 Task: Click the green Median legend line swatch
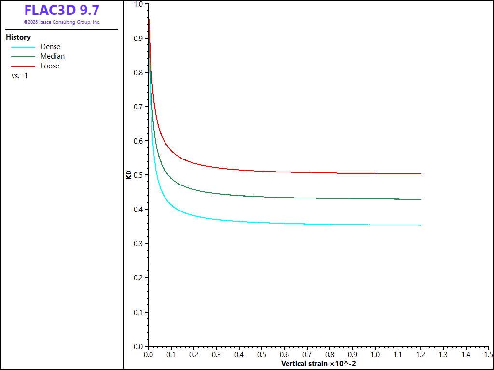point(23,57)
